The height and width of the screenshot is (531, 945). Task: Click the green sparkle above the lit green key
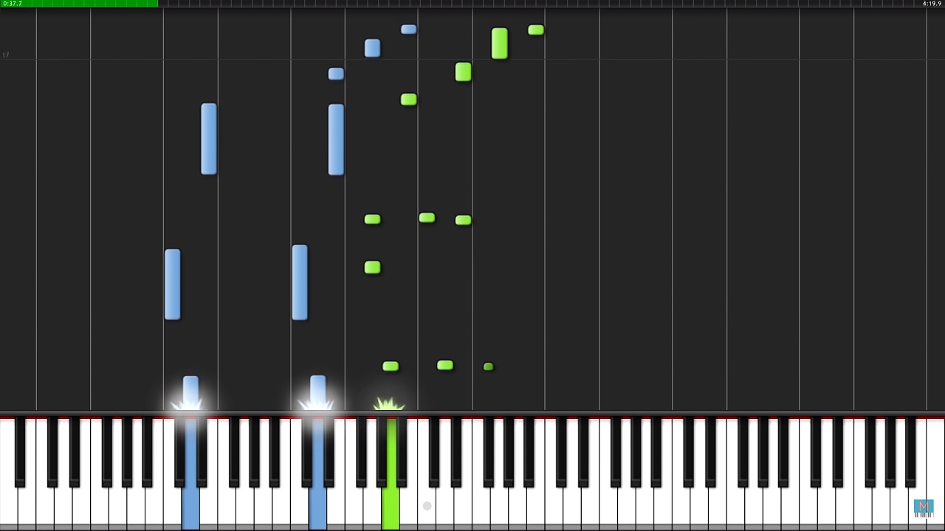pos(389,403)
